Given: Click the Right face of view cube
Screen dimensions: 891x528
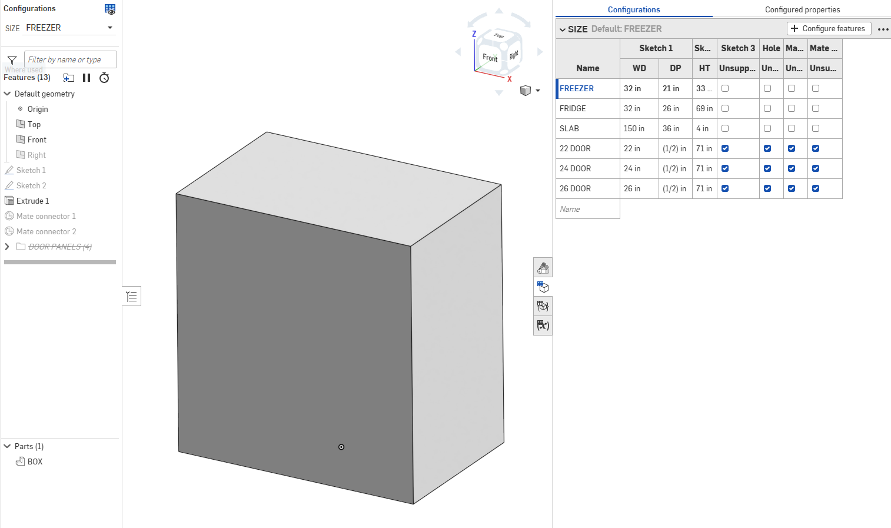Looking at the screenshot, I should (x=514, y=55).
